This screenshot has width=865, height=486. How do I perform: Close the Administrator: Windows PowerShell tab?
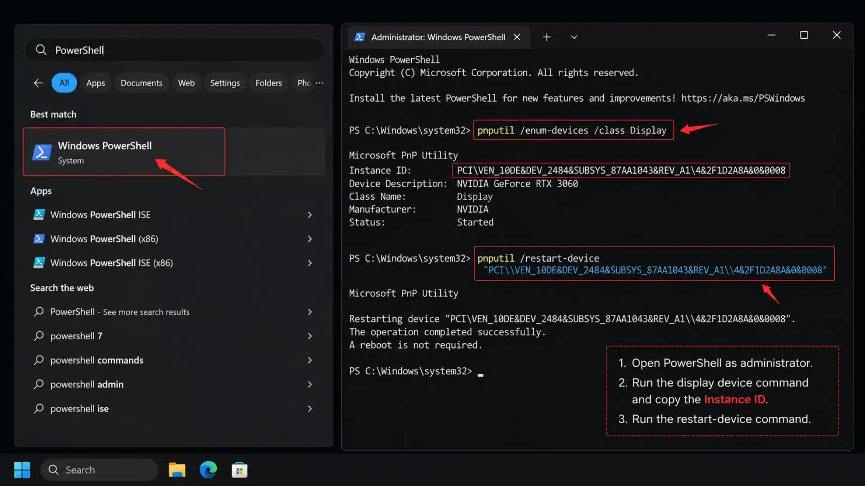click(x=517, y=37)
